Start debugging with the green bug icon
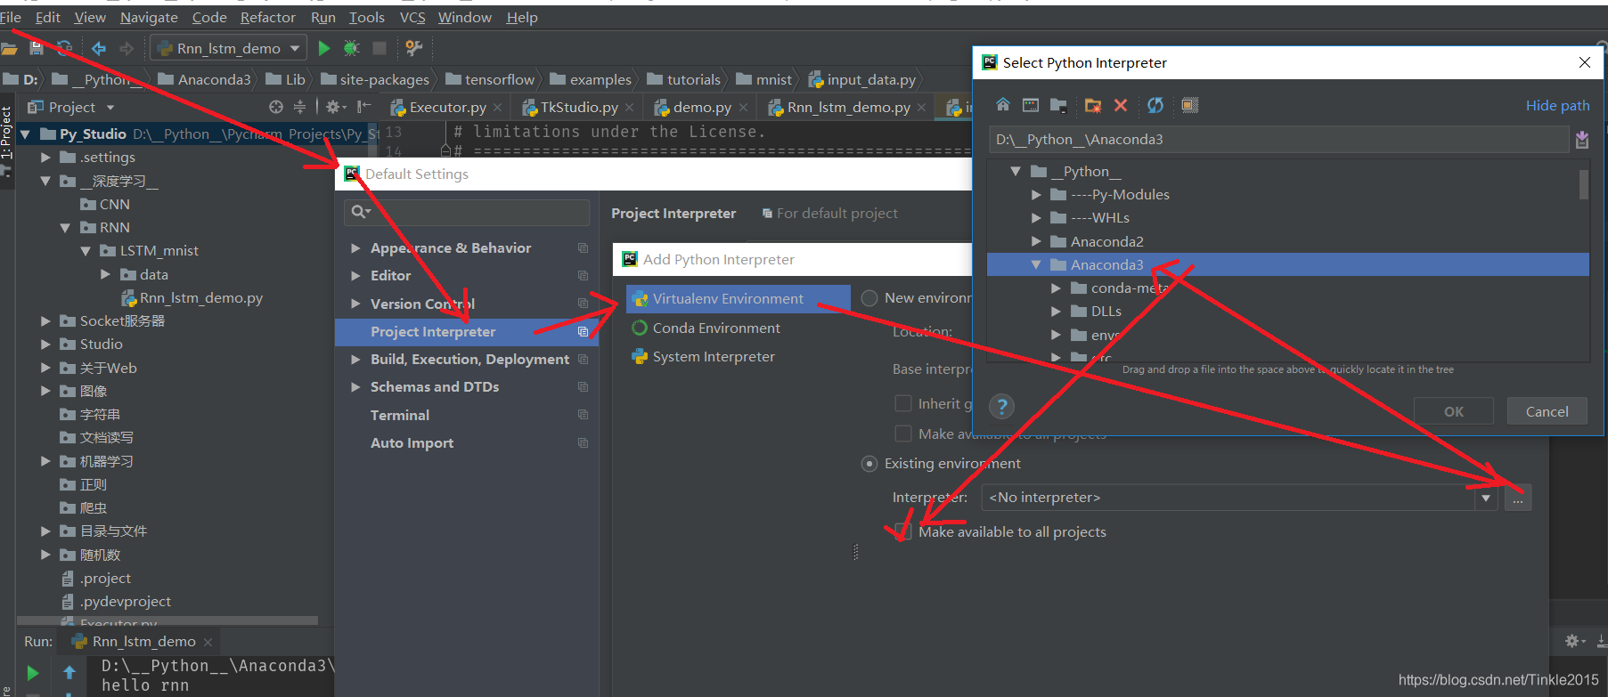Image resolution: width=1608 pixels, height=697 pixels. pos(352,48)
